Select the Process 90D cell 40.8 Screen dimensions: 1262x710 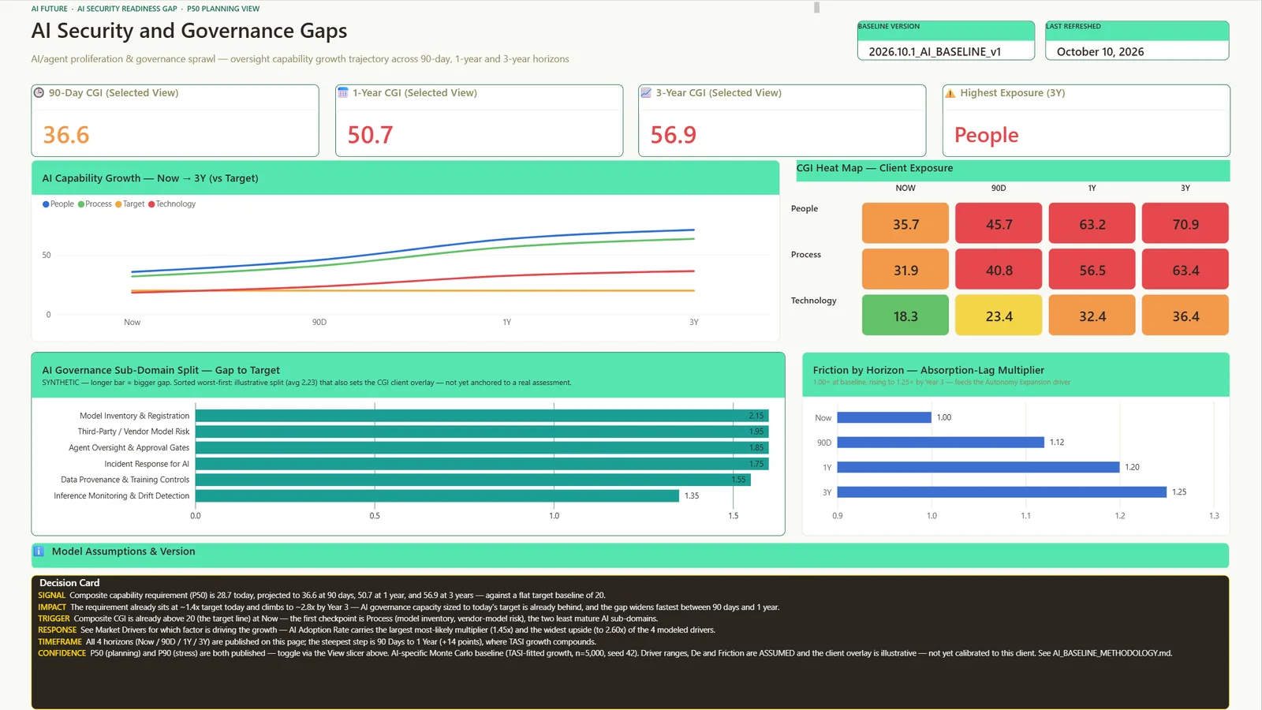pos(999,269)
